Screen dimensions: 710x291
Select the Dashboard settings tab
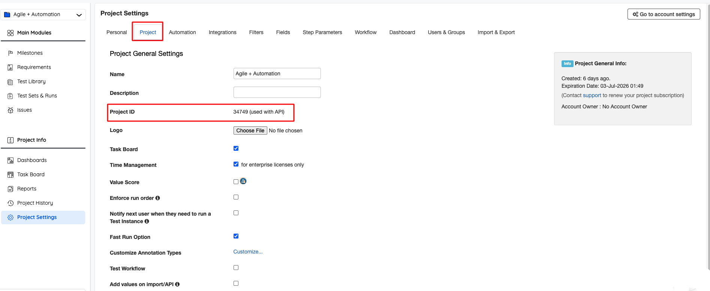pos(402,32)
